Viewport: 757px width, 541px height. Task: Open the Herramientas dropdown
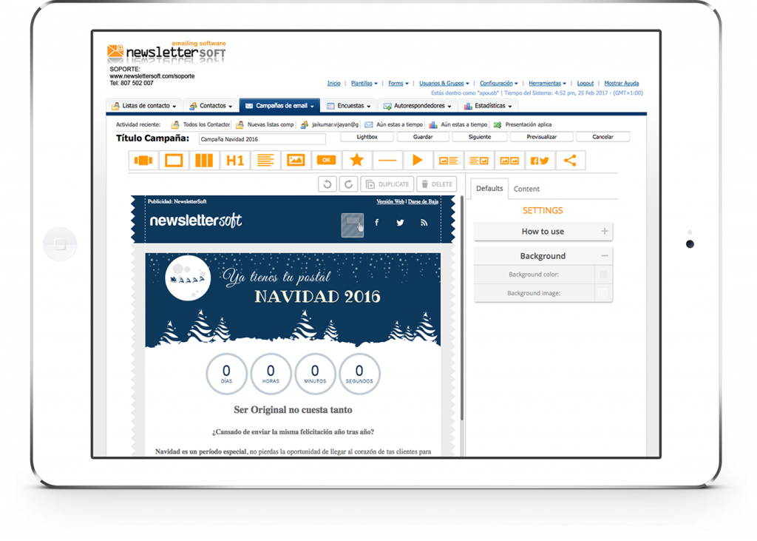[547, 83]
